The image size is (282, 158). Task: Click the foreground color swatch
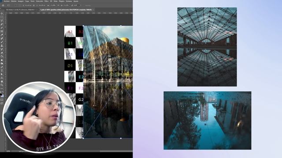(x=1, y=94)
